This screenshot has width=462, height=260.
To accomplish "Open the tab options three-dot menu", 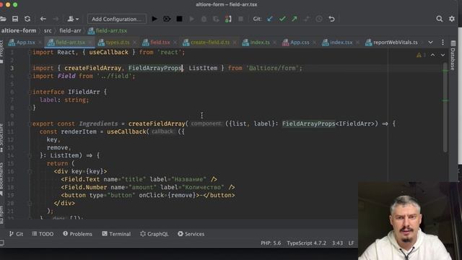I will 443,43.
